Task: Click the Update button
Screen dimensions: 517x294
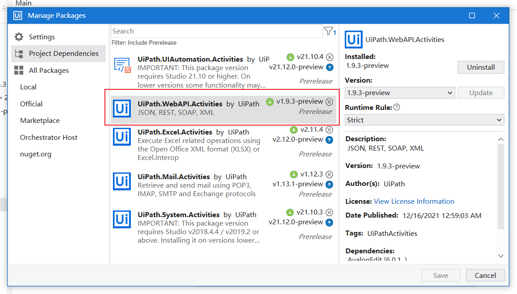Action: tap(480, 92)
